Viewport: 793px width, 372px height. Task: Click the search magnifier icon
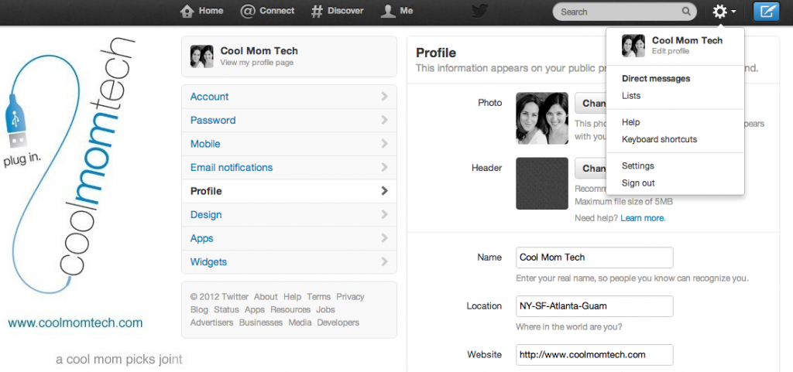(x=686, y=11)
